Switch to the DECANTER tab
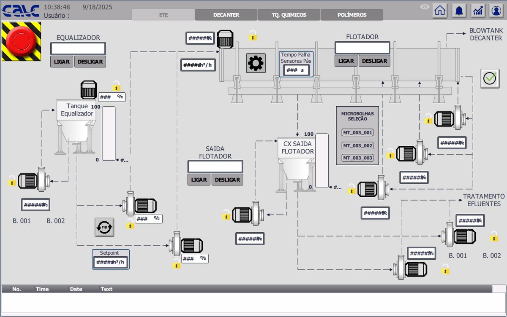 226,15
